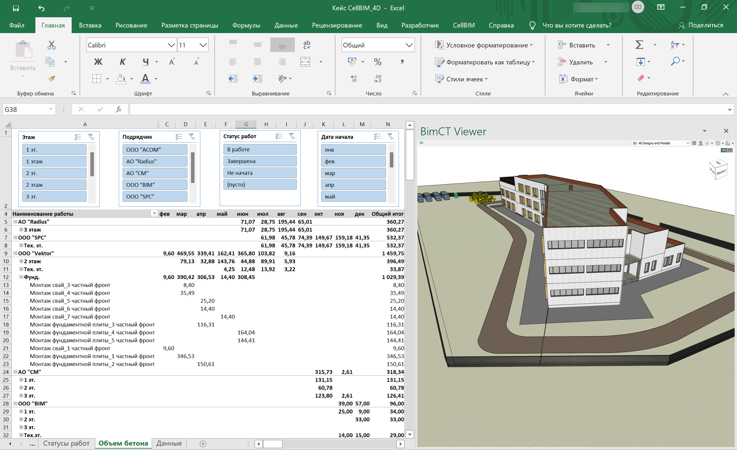
Task: Toggle multi-select on the Дата начала slicer
Action: coord(377,136)
